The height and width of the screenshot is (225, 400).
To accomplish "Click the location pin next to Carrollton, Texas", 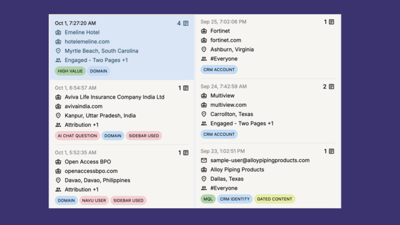I will click(x=204, y=114).
